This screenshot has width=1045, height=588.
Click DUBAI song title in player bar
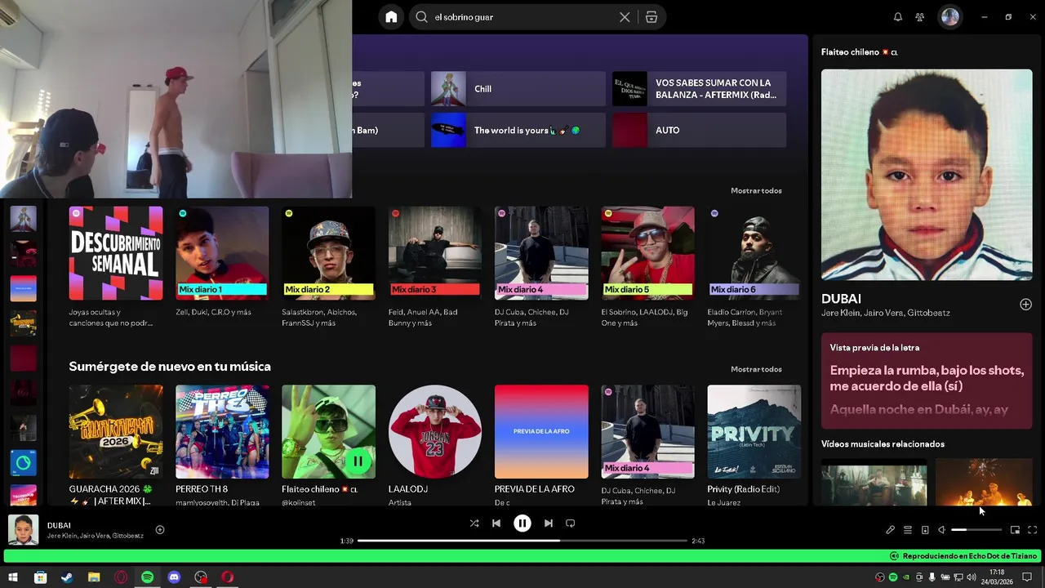59,525
